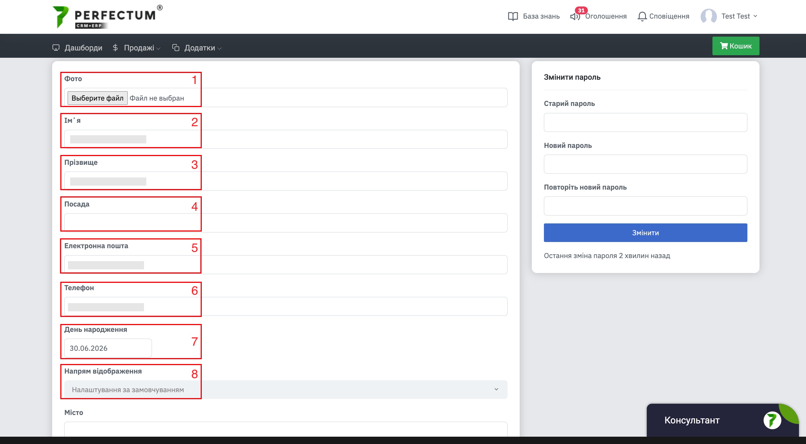
Task: Click the Дашборди monitor icon
Action: [56, 48]
